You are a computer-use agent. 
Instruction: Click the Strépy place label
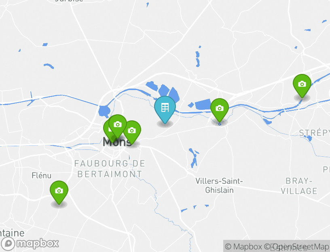314,133
